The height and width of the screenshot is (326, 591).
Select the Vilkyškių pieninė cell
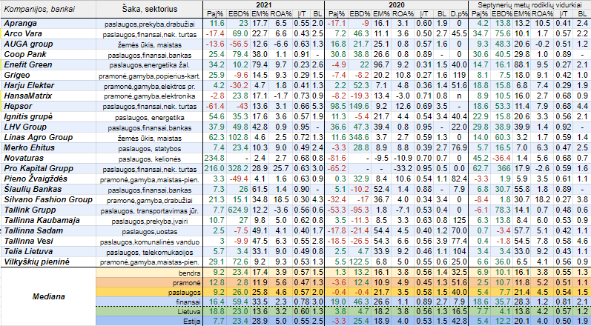[48, 262]
